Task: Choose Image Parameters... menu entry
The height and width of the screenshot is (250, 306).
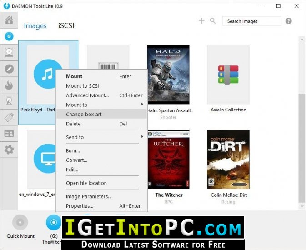Action: tap(101, 196)
